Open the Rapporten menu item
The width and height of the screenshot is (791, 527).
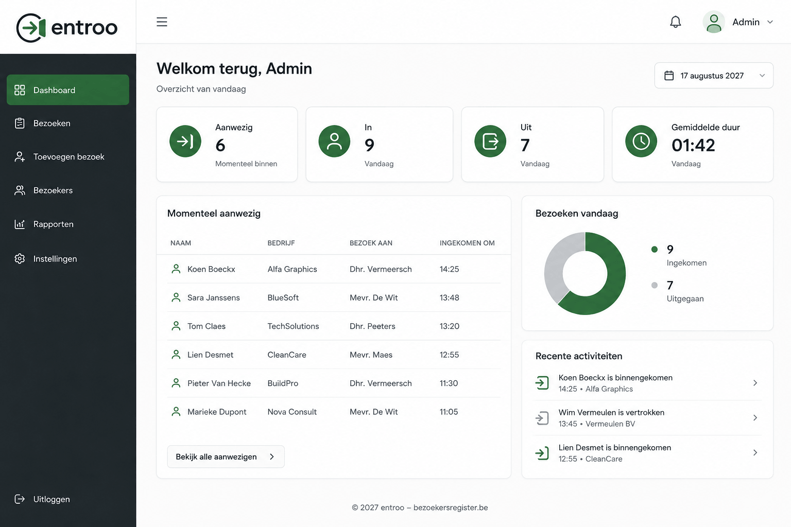(x=68, y=224)
